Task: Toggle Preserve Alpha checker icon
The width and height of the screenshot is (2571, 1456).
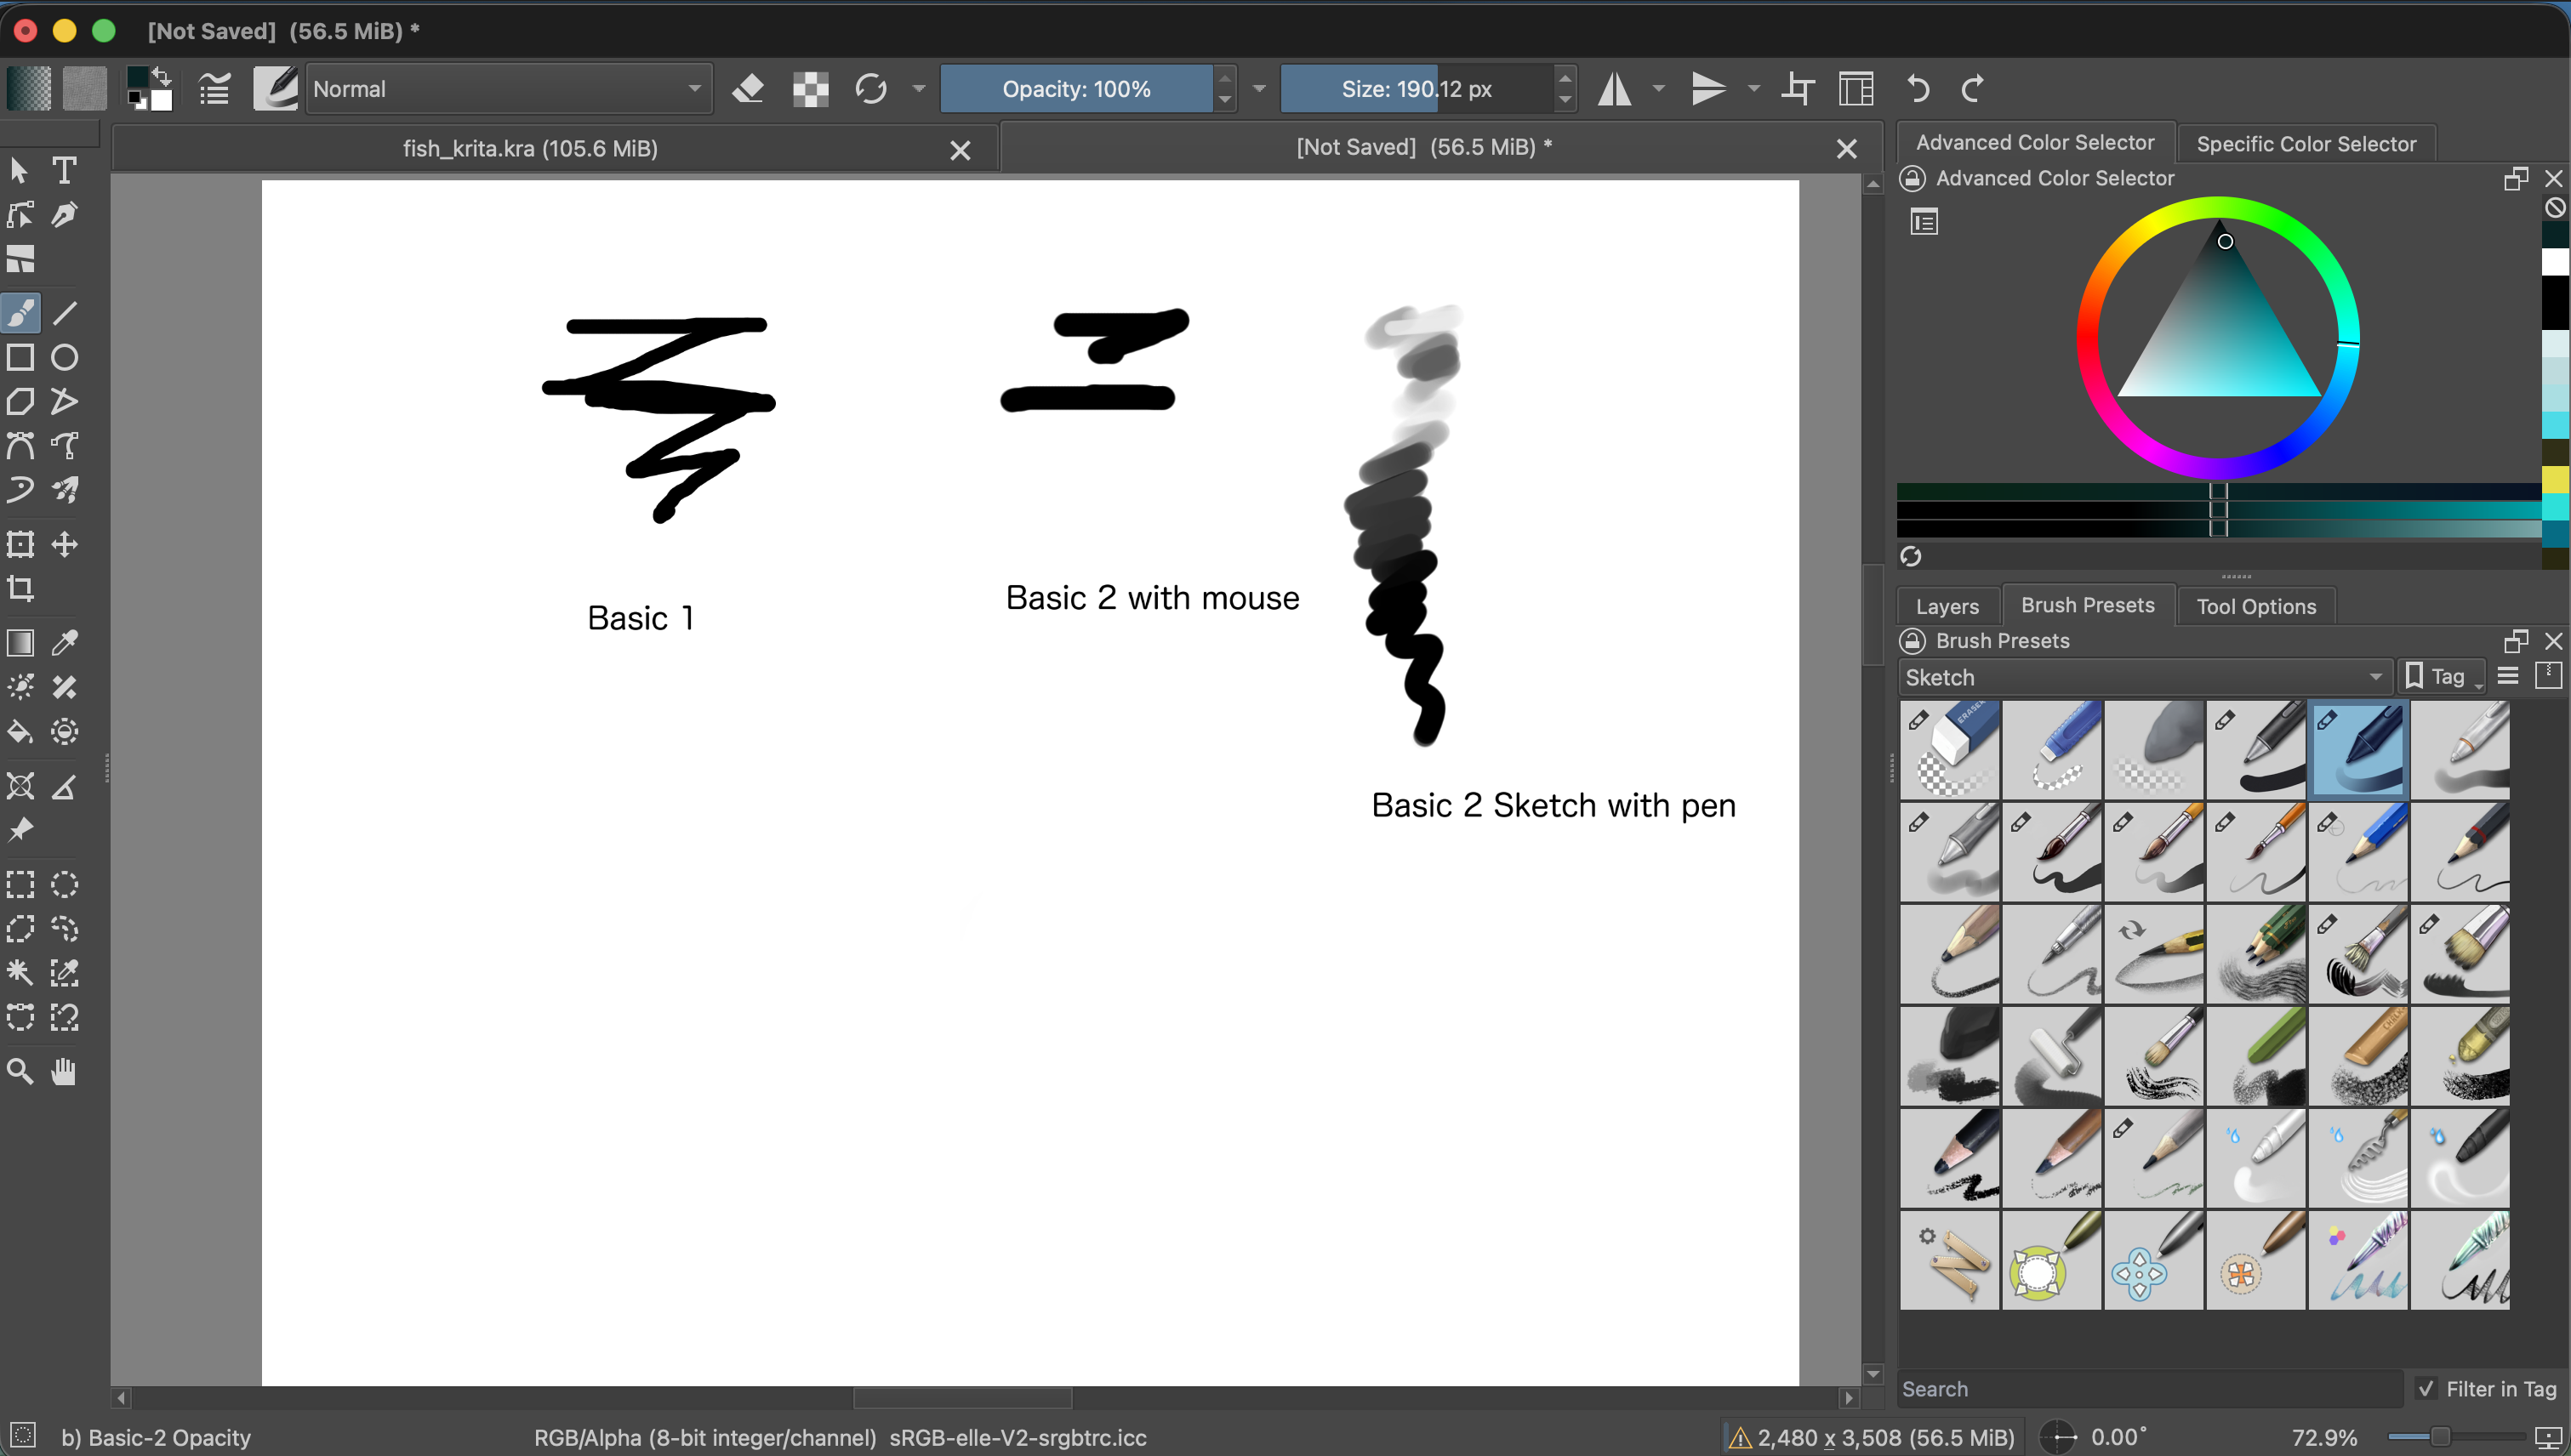Action: [x=810, y=89]
